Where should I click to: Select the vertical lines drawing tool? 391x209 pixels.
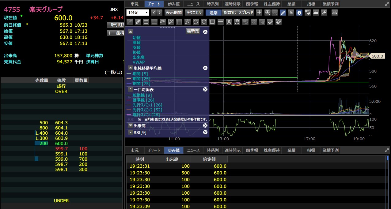pos(179,22)
